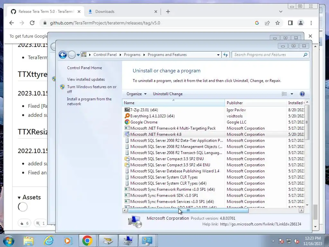The height and width of the screenshot is (247, 329).
Task: Click Chrome's reload page button
Action: 32,23
